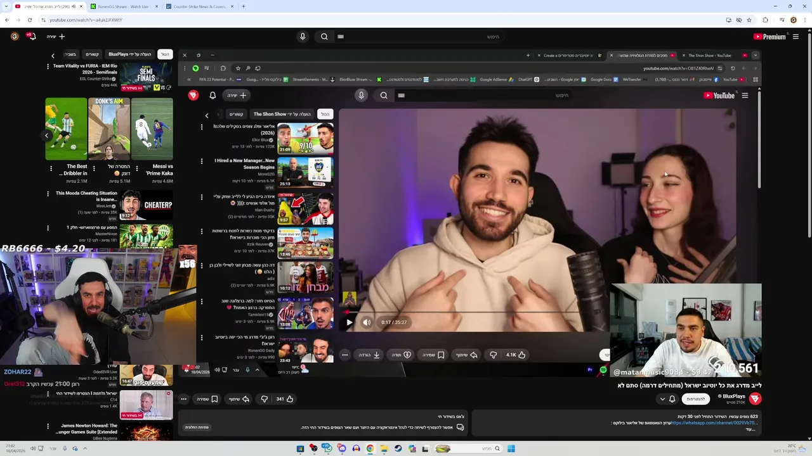This screenshot has width=812, height=456.
Task: Click the BluxPlays channel name
Action: [x=734, y=396]
